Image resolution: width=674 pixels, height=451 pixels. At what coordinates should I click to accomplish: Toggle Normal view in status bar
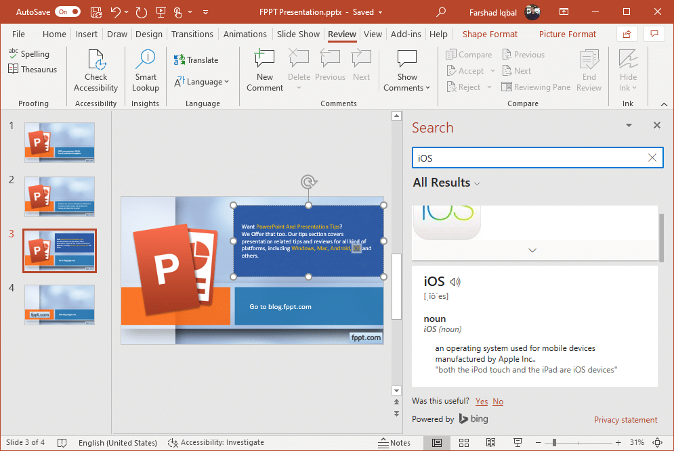437,442
